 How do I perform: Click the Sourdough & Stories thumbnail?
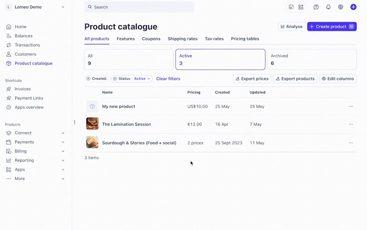(x=92, y=142)
